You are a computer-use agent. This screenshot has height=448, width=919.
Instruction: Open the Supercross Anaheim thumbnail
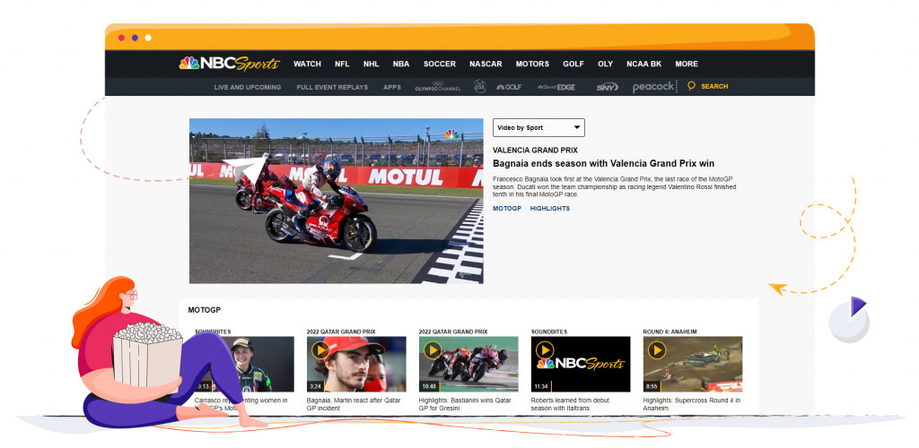(x=693, y=364)
